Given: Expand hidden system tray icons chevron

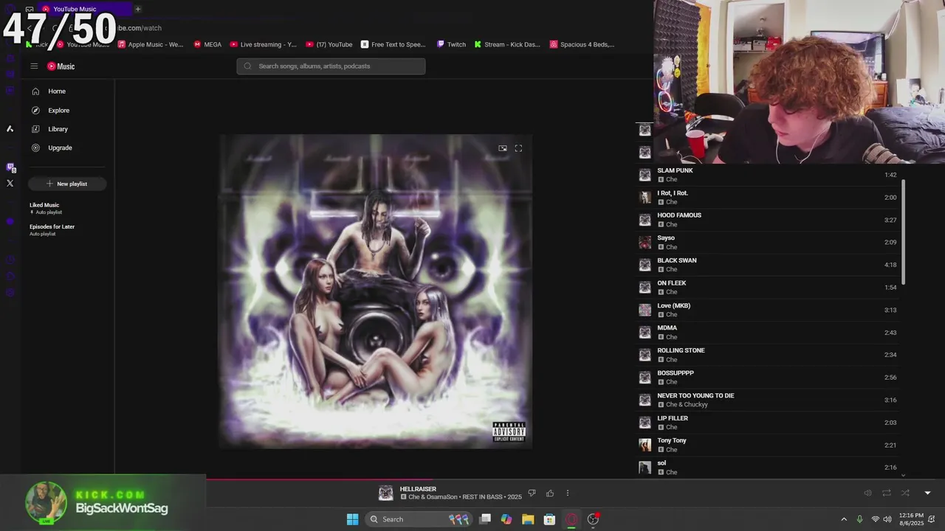Looking at the screenshot, I should (x=844, y=519).
